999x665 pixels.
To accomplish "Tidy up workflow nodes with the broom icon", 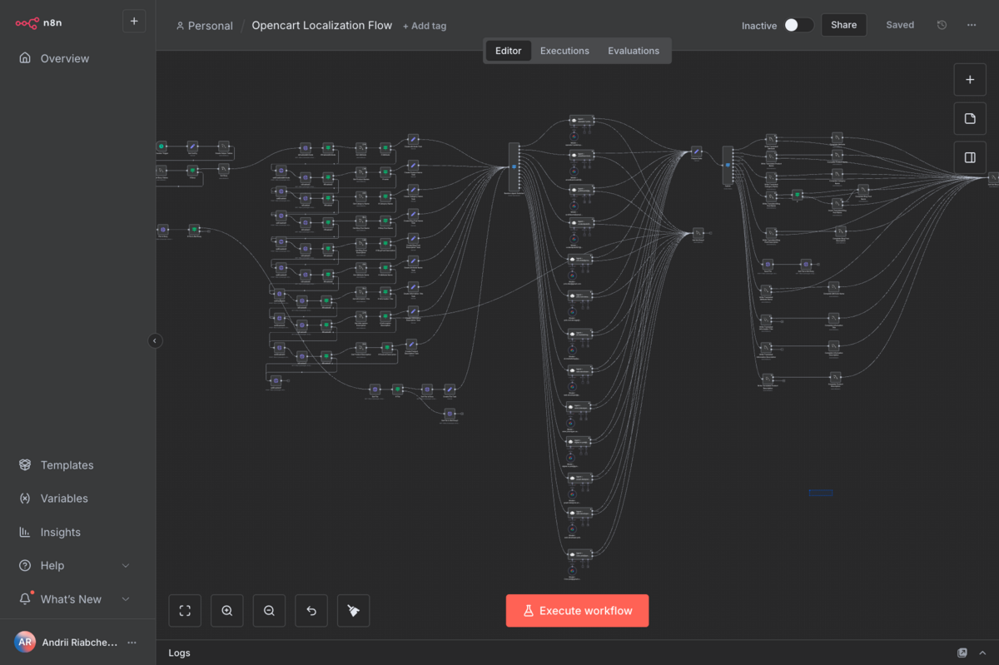I will coord(353,611).
